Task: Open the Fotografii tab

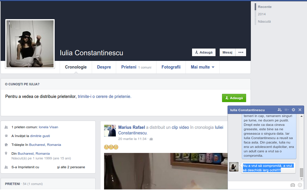Action: pyautogui.click(x=171, y=67)
